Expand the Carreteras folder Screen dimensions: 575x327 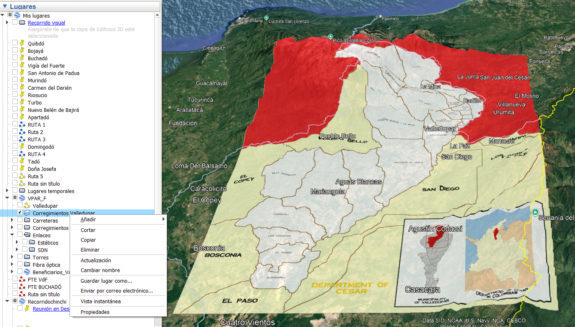(12, 220)
